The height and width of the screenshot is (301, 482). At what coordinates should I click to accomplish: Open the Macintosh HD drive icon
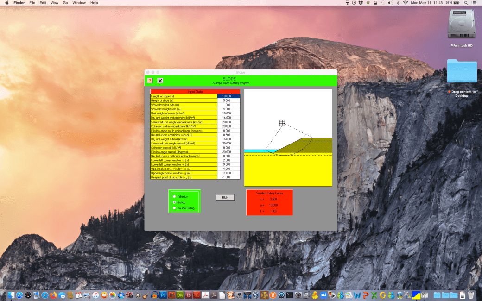[x=461, y=25]
